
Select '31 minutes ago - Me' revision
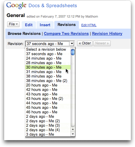click(48, 72)
